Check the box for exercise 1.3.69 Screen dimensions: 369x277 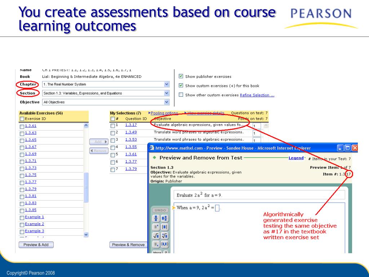[x=22, y=155]
